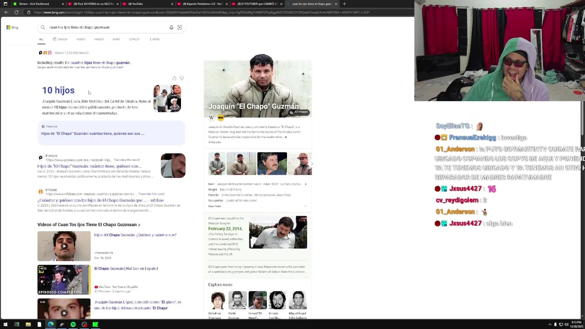This screenshot has height=329, width=585.
Task: Open the Hijos de El Chapo source card link
Action: [93, 133]
